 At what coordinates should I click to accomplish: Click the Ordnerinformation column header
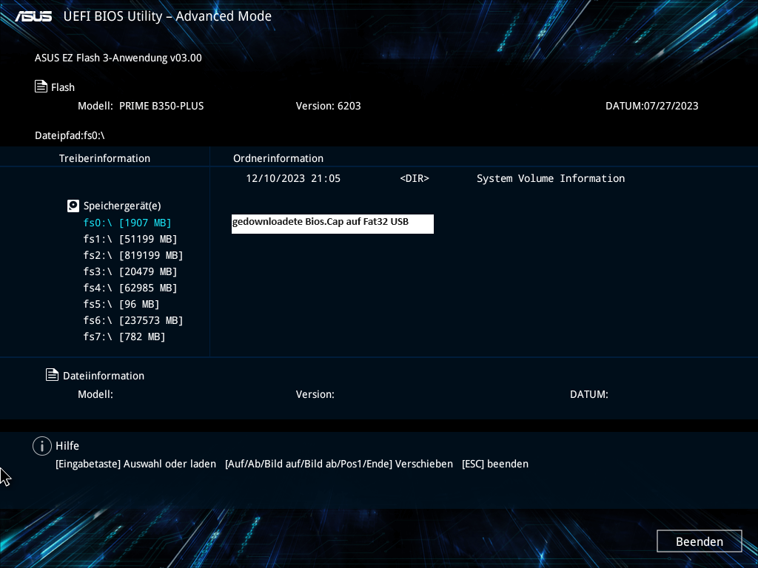click(278, 158)
